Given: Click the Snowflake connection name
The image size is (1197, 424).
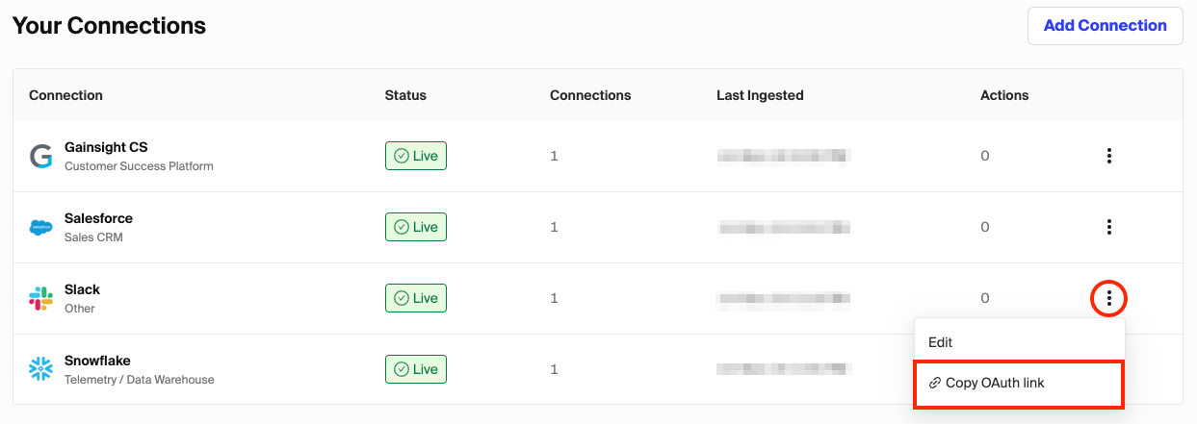Looking at the screenshot, I should pos(97,361).
